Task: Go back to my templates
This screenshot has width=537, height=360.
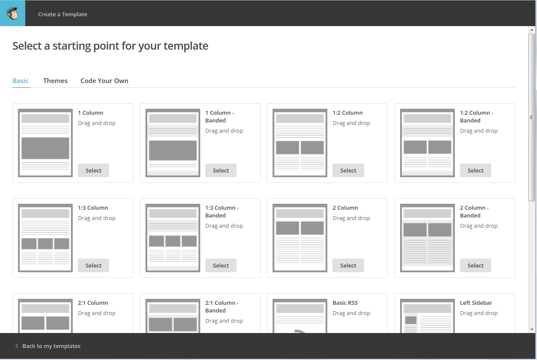Action: [51, 346]
